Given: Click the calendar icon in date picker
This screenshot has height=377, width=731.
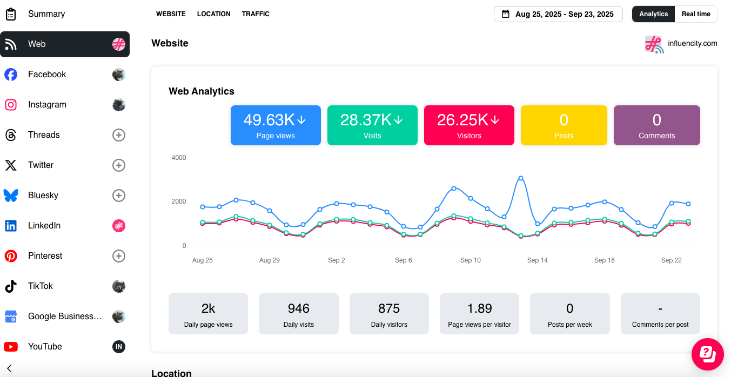Looking at the screenshot, I should (506, 14).
